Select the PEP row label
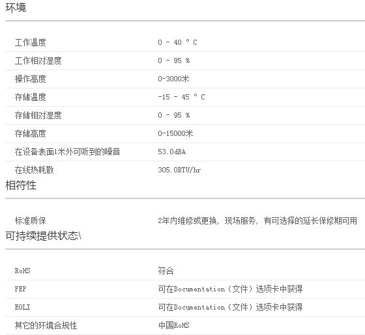The width and height of the screenshot is (365, 335). tap(20, 289)
